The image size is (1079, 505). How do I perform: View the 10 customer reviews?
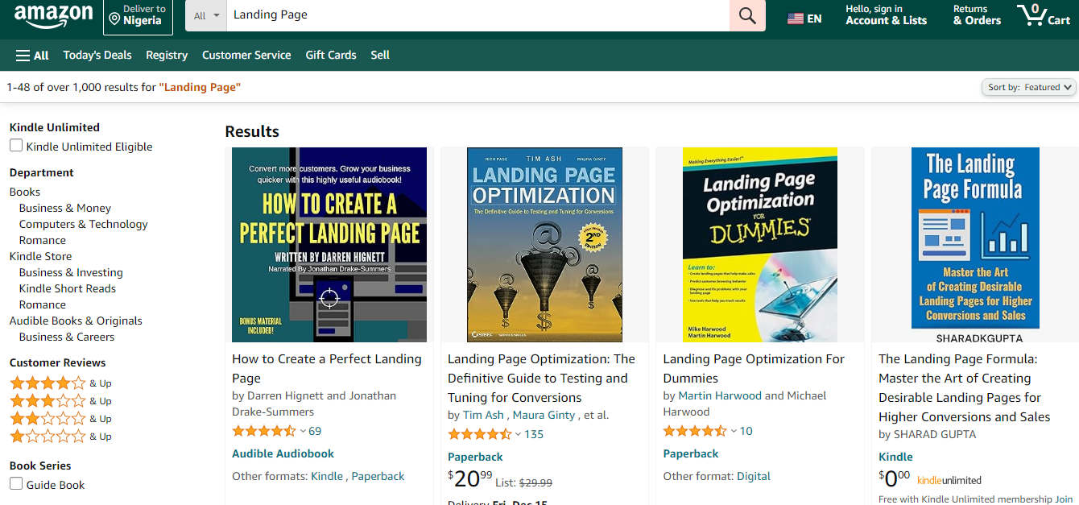tap(746, 431)
